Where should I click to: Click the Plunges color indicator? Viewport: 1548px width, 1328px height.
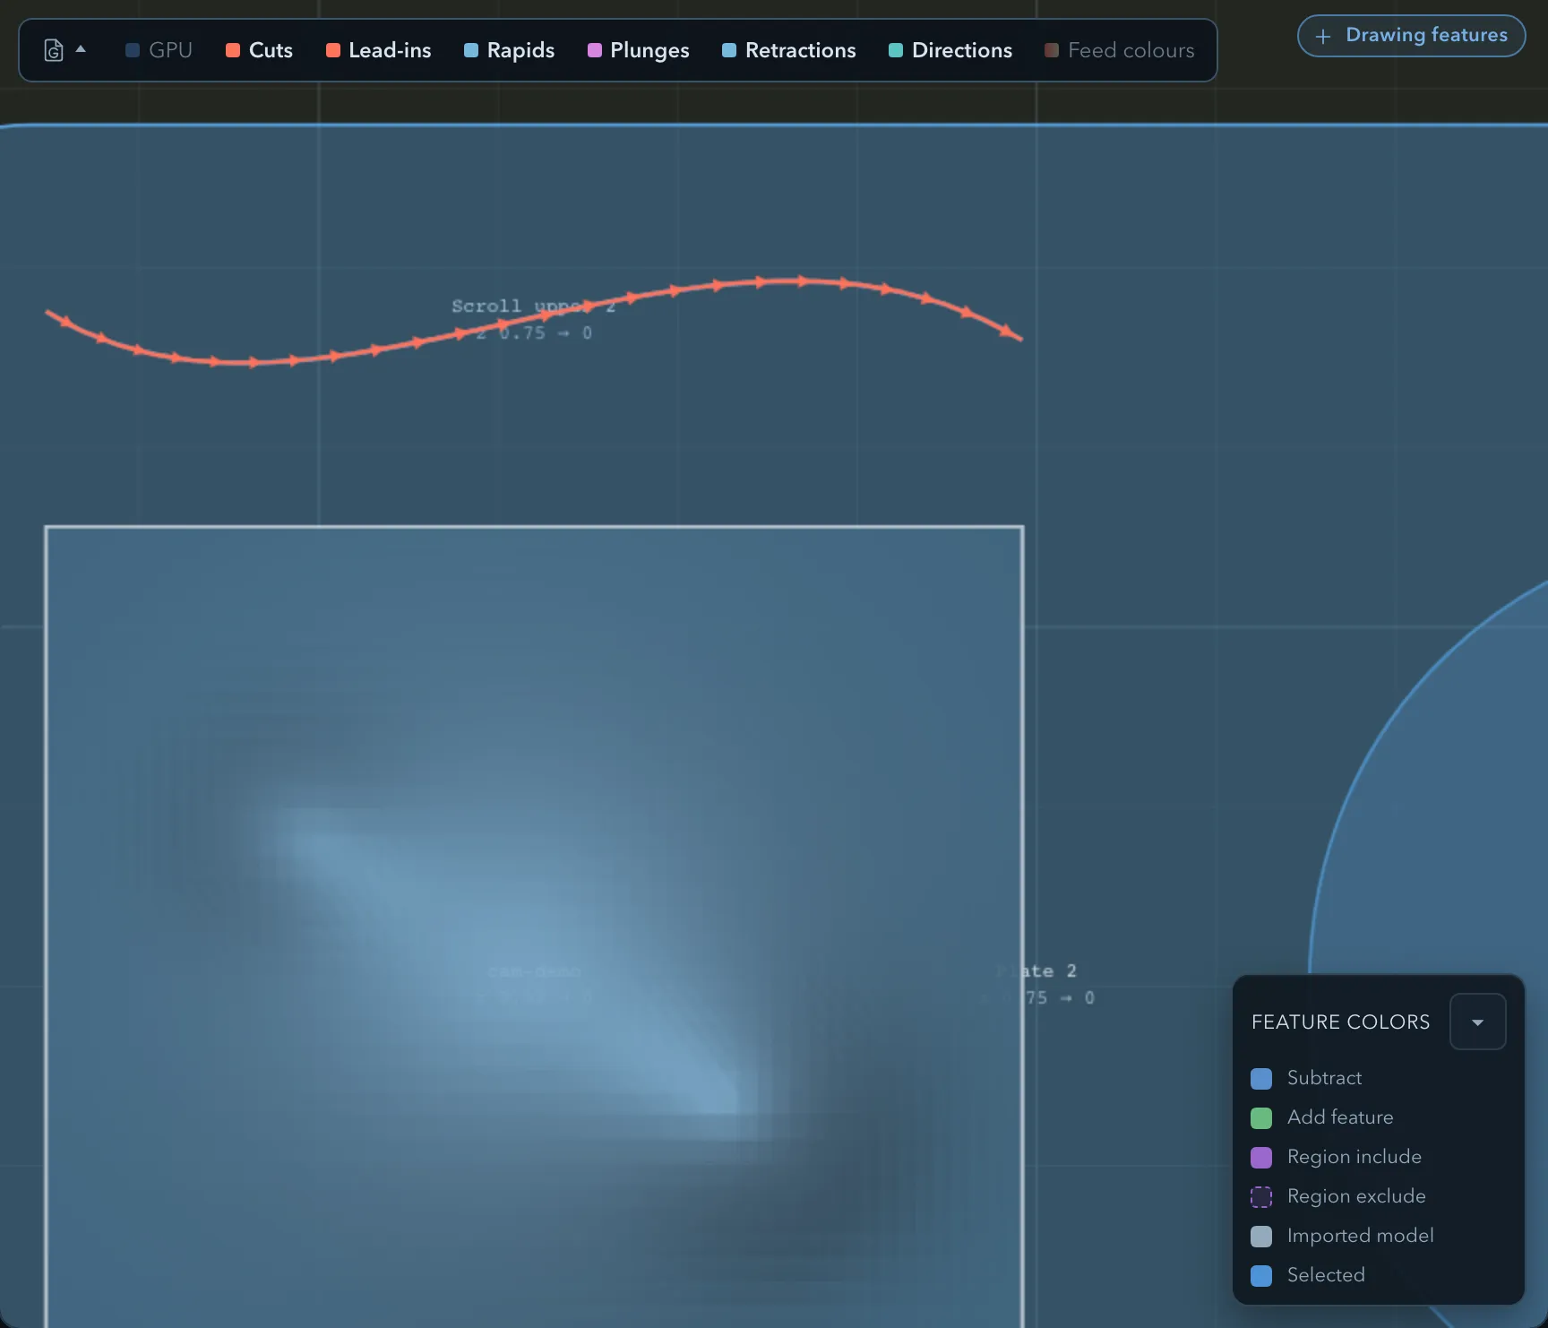[x=595, y=50]
